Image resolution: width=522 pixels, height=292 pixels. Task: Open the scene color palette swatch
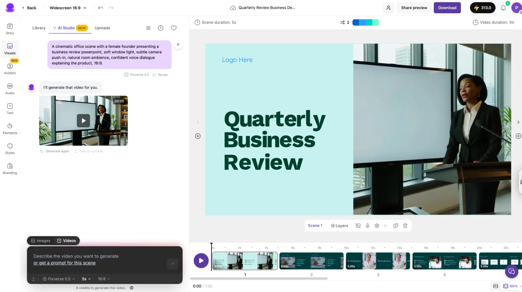[366, 23]
